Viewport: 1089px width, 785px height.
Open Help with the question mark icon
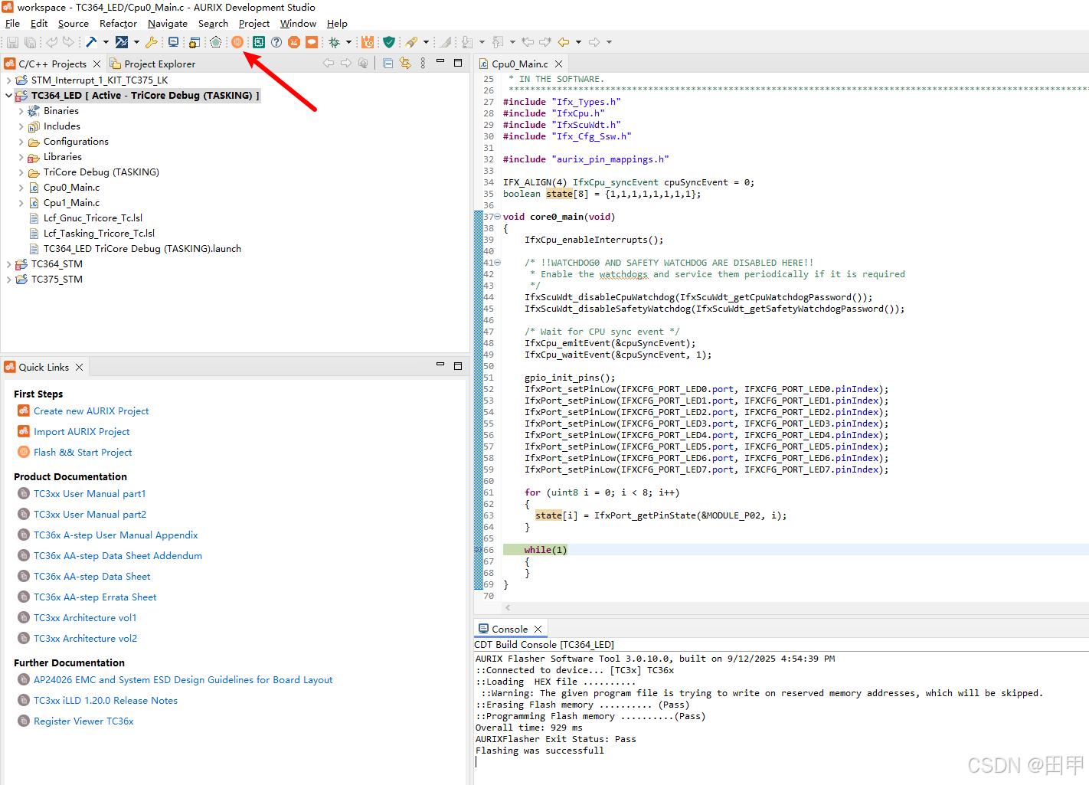276,42
